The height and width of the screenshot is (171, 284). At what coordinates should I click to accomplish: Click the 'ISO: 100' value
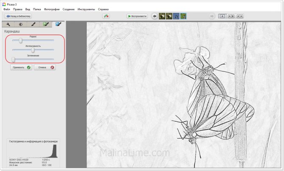tap(47, 165)
